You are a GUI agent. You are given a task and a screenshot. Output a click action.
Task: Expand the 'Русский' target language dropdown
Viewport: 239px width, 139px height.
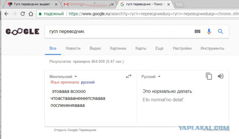[x=151, y=77]
